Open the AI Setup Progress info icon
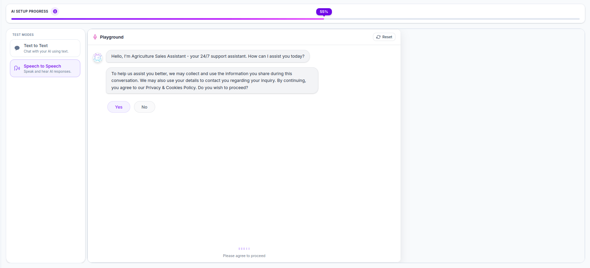 (55, 11)
